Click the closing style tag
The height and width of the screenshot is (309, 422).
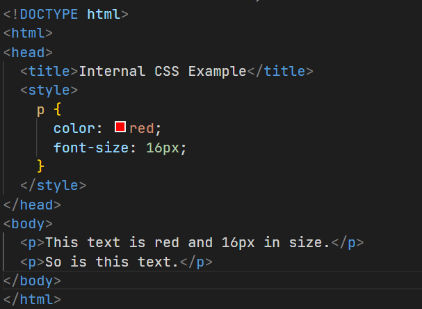[53, 185]
